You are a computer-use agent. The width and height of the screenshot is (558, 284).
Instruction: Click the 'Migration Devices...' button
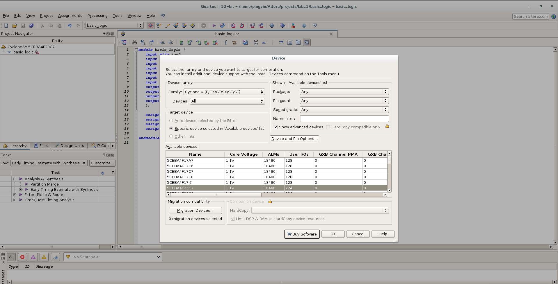(195, 210)
